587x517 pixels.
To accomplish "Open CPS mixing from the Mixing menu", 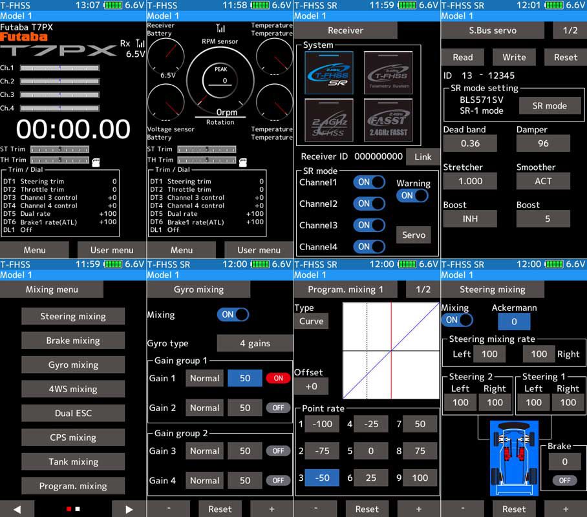I will pos(73,438).
